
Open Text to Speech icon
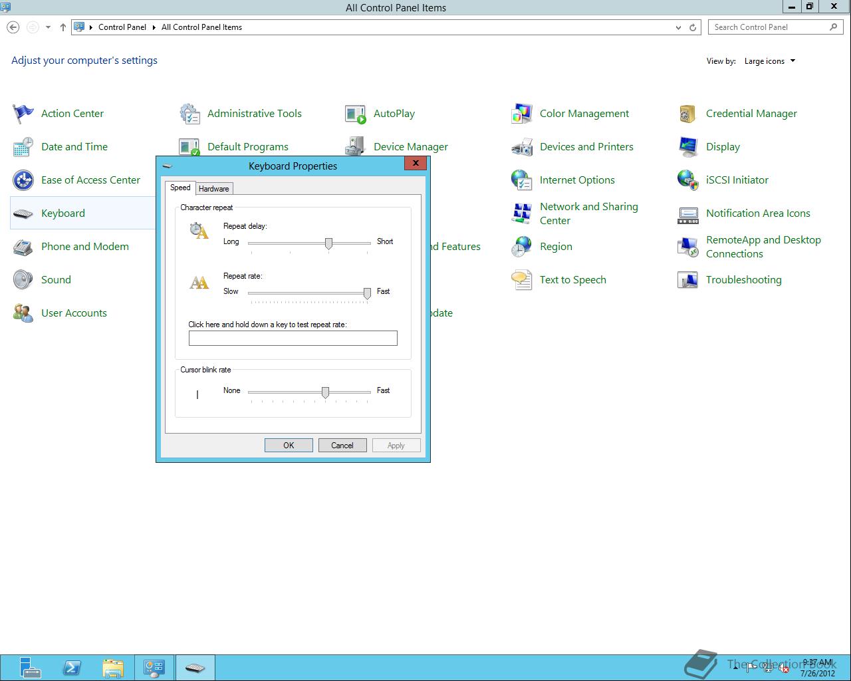pyautogui.click(x=522, y=280)
